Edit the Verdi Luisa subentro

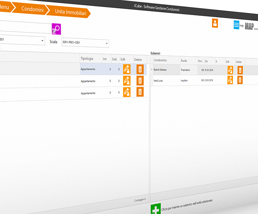click(x=230, y=80)
